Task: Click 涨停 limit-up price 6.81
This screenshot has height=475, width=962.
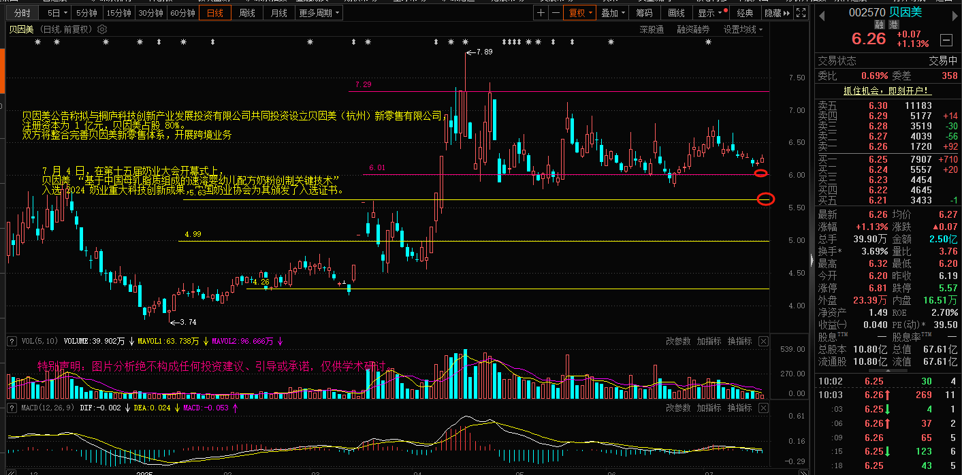Action: point(878,288)
